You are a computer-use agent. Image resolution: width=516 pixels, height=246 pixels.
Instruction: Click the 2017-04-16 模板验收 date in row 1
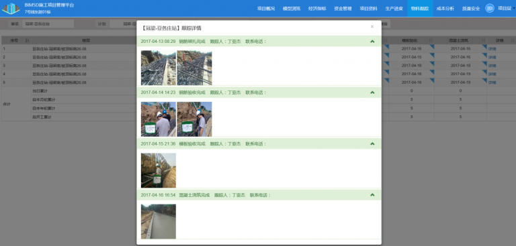click(x=411, y=49)
